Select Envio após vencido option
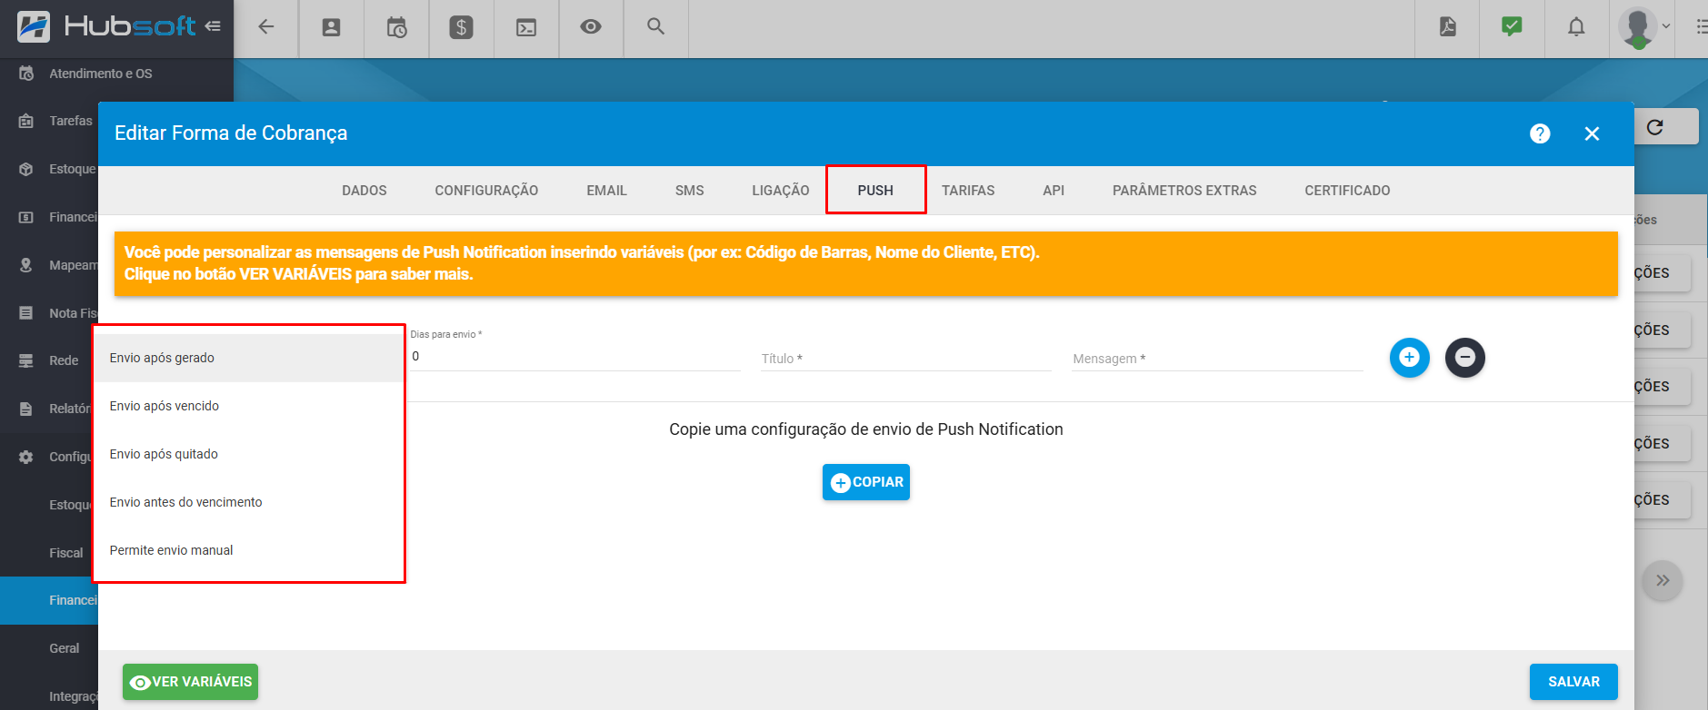1708x710 pixels. 249,406
